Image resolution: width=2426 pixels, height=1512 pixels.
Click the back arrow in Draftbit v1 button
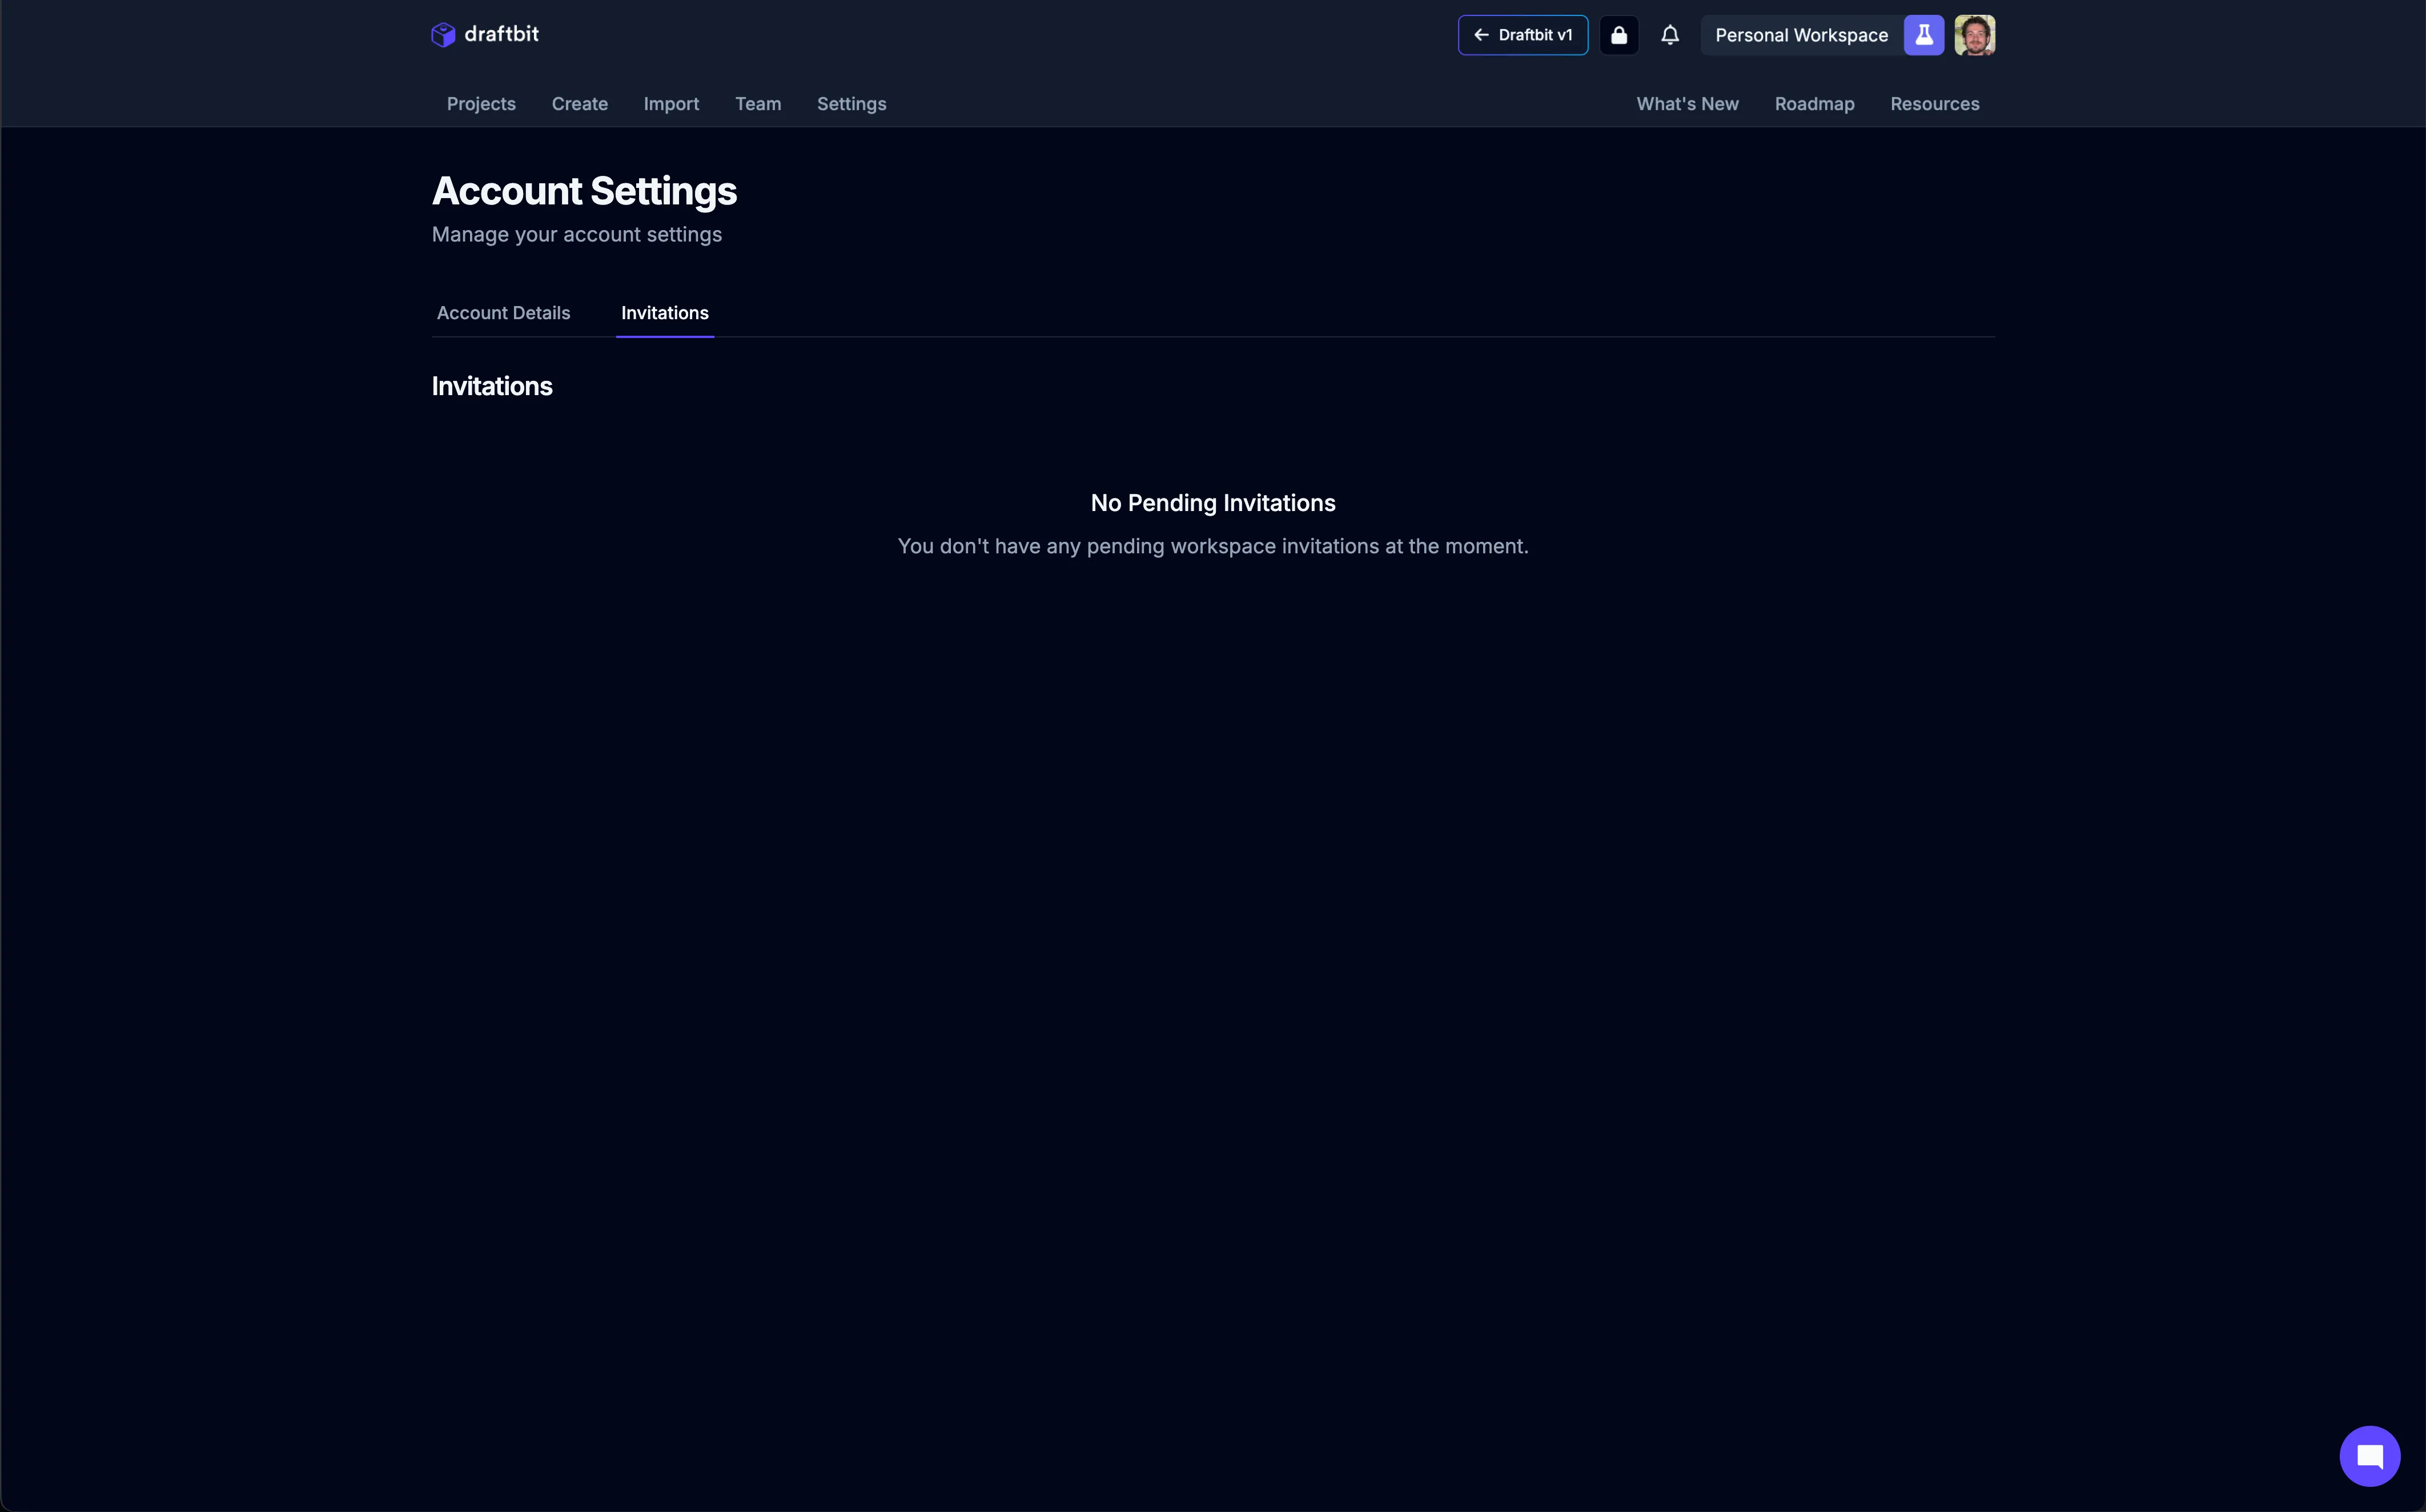coord(1483,34)
